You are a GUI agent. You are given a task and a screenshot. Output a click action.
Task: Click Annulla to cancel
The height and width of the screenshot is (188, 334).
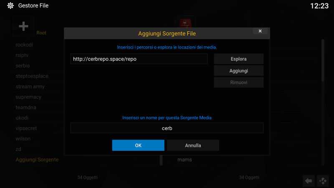pyautogui.click(x=193, y=145)
